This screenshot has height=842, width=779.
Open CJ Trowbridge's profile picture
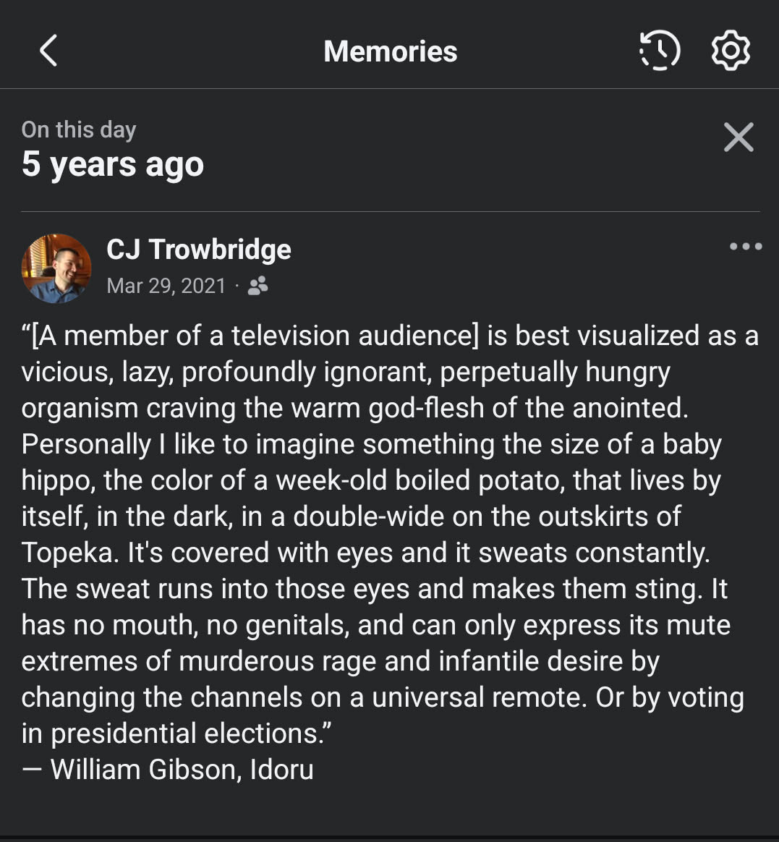point(56,268)
